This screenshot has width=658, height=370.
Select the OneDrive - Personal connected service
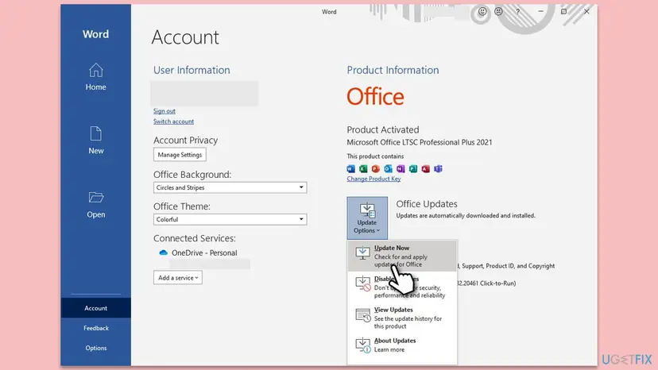pos(198,252)
